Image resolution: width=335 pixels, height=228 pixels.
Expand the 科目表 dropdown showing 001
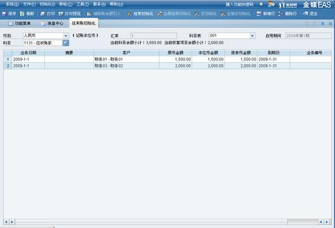tap(253, 36)
